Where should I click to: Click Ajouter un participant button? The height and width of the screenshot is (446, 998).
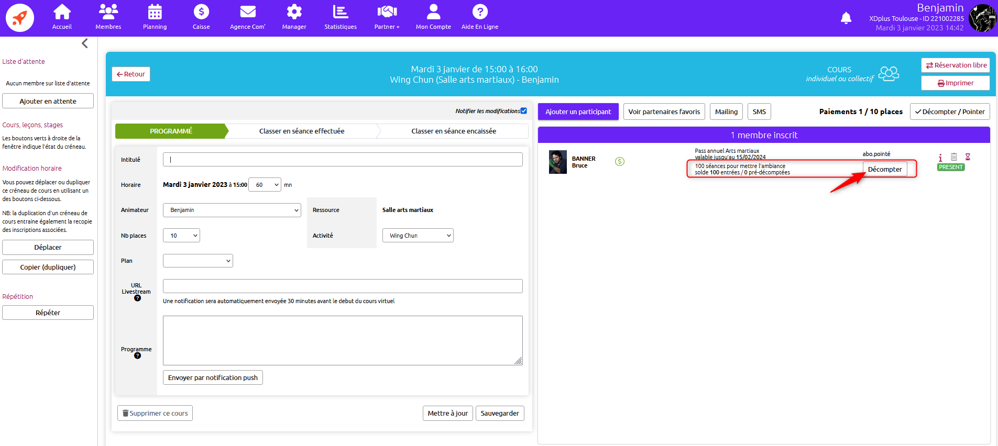[578, 112]
